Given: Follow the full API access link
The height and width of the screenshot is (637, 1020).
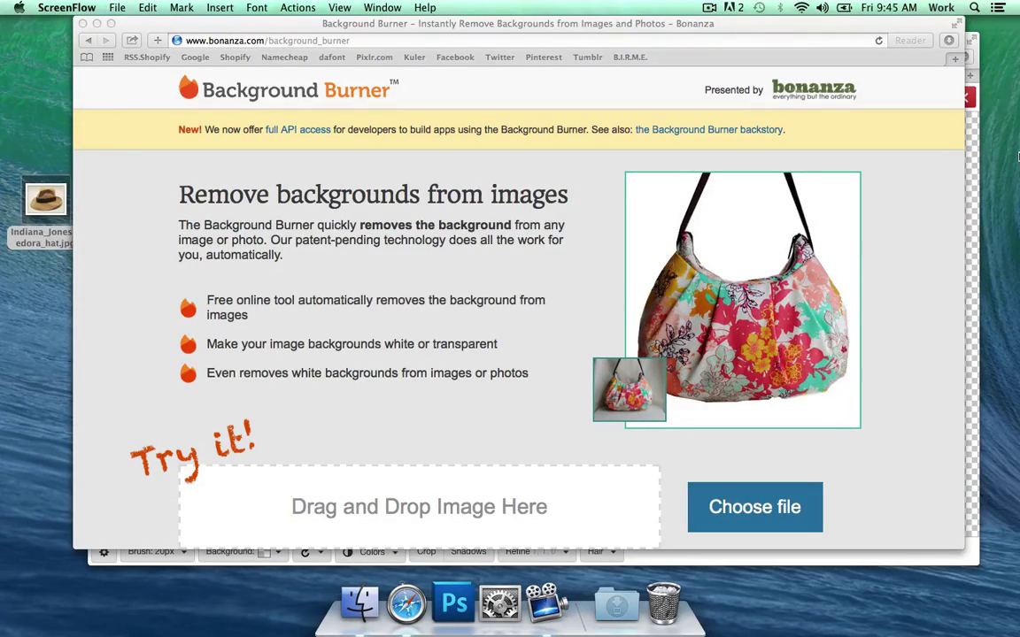Looking at the screenshot, I should point(297,129).
